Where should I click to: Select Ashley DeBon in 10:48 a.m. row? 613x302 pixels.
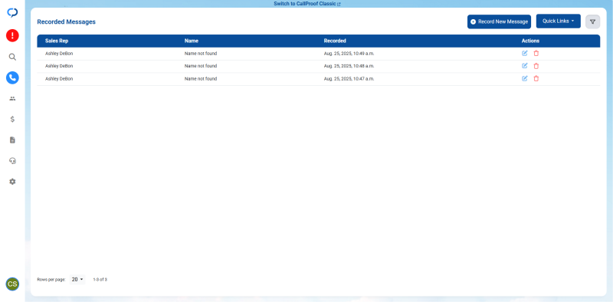(x=59, y=66)
